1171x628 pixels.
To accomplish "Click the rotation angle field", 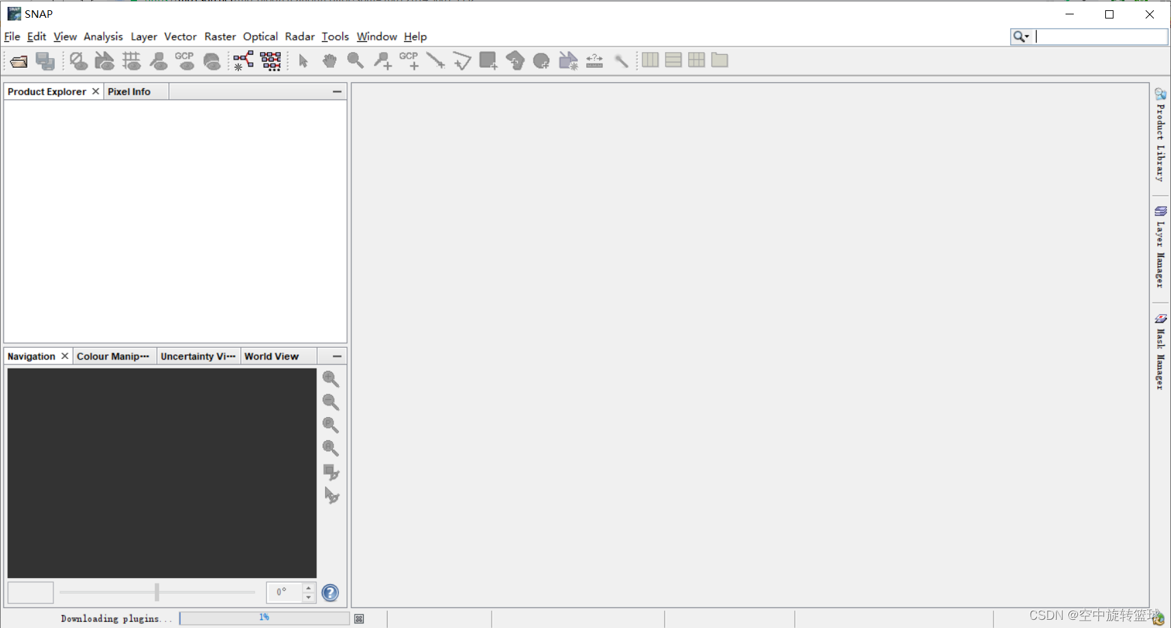I will (284, 592).
